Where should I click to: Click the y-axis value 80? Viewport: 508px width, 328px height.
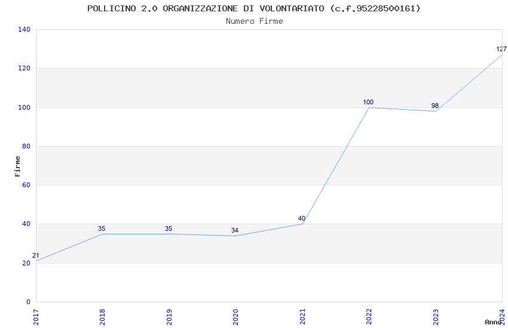[26, 146]
